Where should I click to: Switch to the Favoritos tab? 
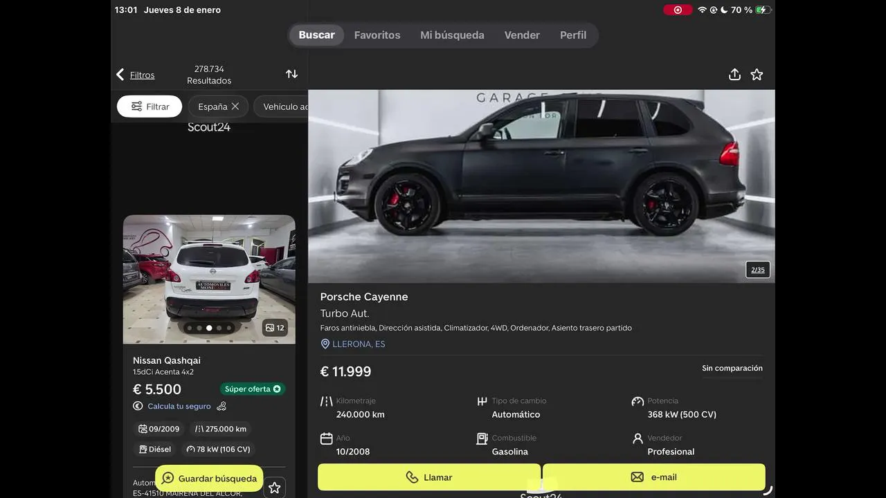tap(377, 35)
